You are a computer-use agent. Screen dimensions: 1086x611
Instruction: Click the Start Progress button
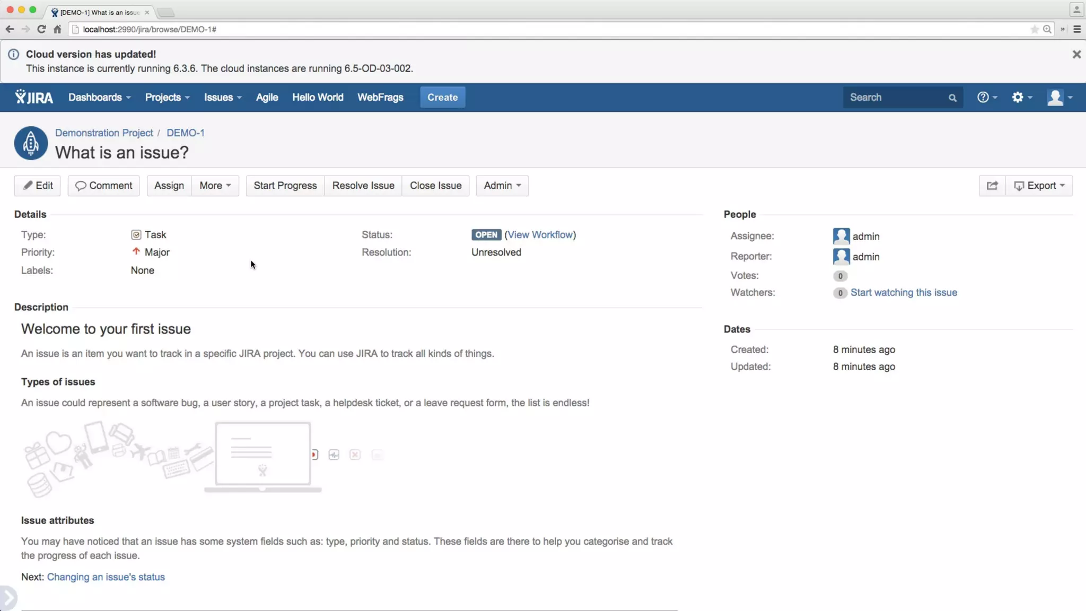click(285, 186)
